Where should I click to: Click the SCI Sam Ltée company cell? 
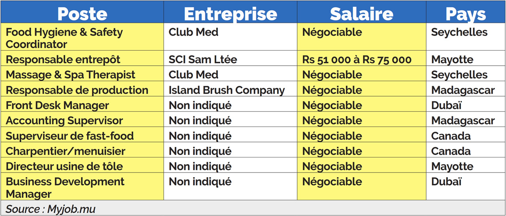(203, 60)
